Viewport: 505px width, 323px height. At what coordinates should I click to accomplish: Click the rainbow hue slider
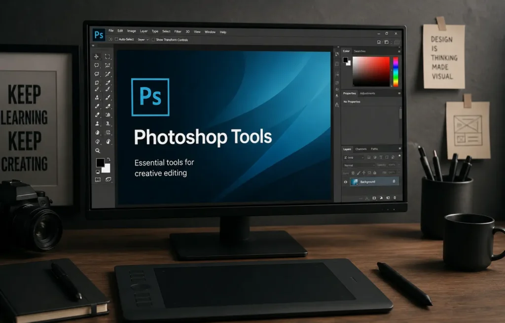[396, 72]
